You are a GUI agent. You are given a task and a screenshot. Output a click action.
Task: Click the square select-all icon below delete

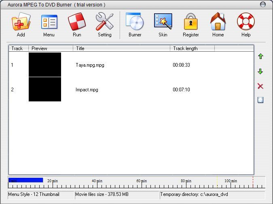[x=260, y=100]
